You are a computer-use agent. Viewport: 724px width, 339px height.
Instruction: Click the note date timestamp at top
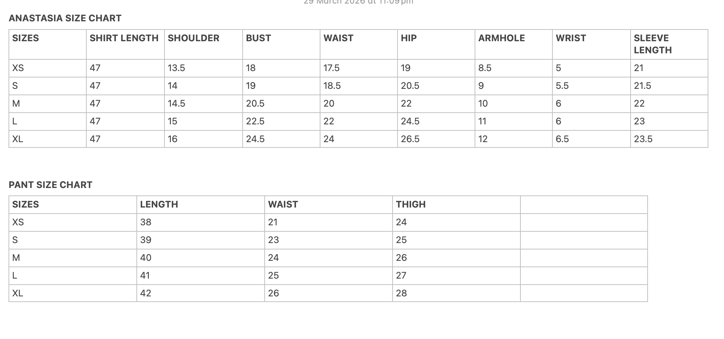coord(358,2)
